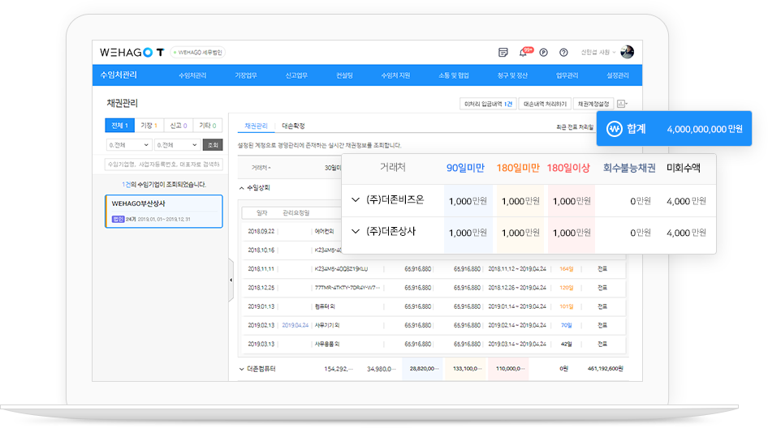This screenshot has width=768, height=428.
Task: Sort by the 거래처 column header arrow
Action: coord(270,168)
